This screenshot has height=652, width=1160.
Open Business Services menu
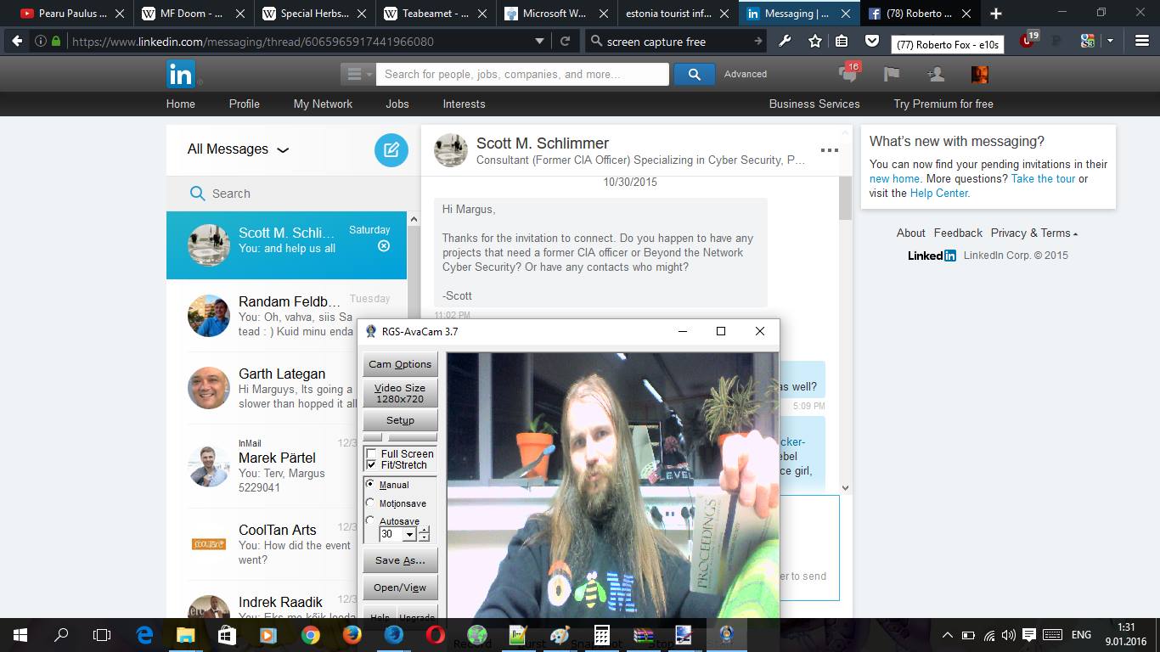(814, 104)
